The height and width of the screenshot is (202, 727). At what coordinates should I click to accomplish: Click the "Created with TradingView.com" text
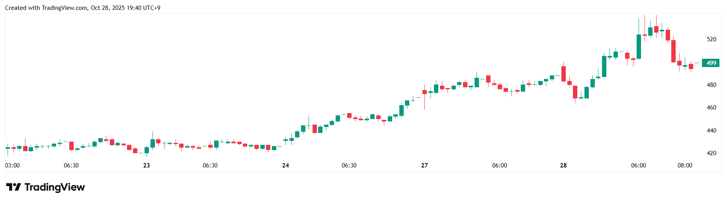click(x=46, y=8)
